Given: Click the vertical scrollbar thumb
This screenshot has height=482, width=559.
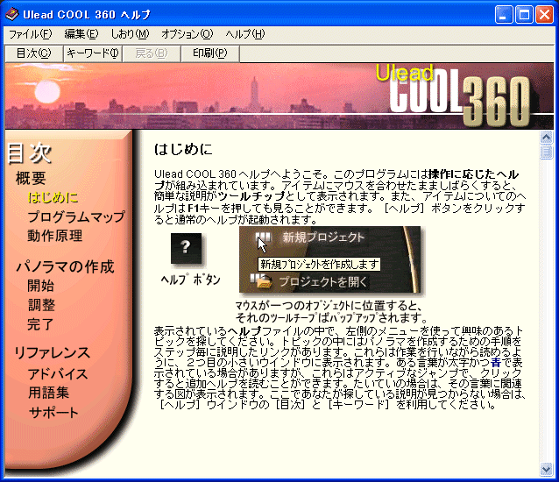Looking at the screenshot, I should pos(546,152).
